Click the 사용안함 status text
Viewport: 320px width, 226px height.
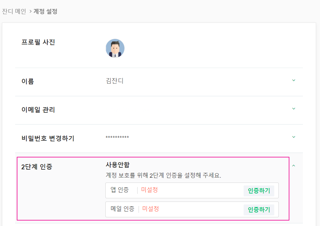coord(118,165)
